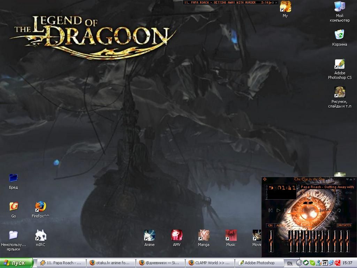Viewport: 357px width, 268px height.
Task: Open the equalizer PRESETS menu
Action: point(344,225)
